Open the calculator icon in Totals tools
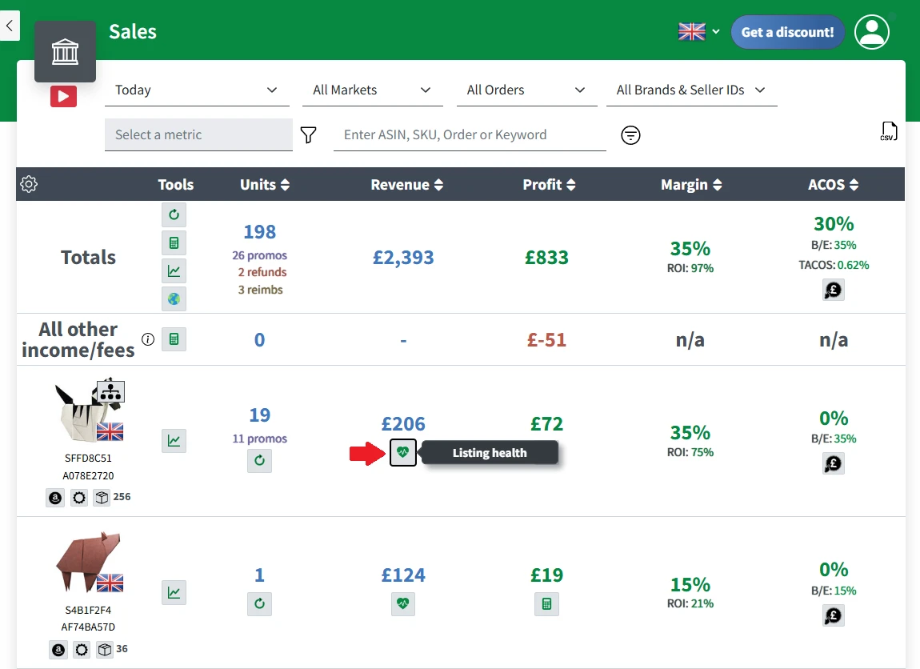 174,243
